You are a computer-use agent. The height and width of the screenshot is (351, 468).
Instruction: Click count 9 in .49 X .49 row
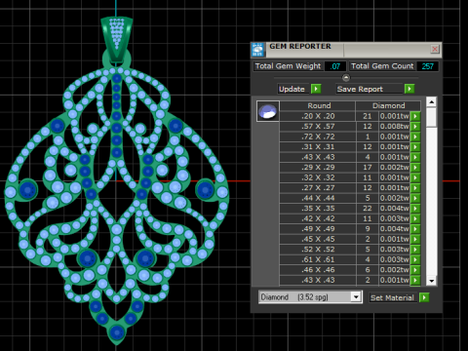tap(368, 229)
